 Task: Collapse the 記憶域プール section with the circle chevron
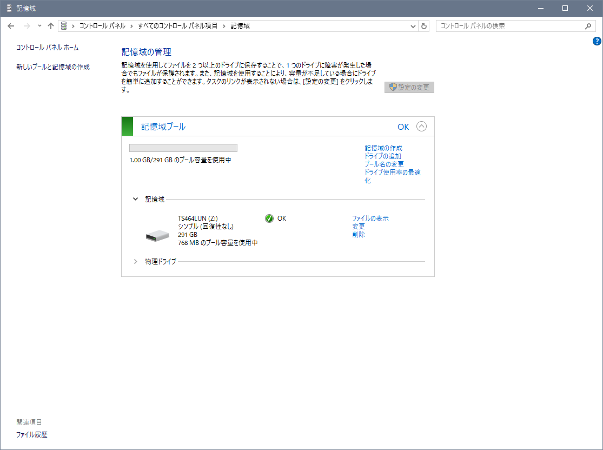pos(421,127)
